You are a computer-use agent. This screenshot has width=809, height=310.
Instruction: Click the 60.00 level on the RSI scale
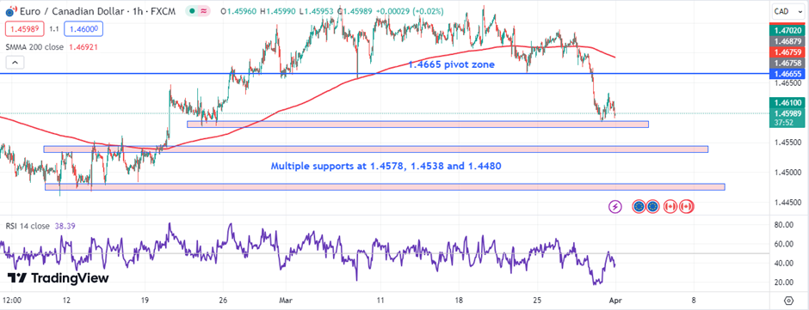[784, 244]
